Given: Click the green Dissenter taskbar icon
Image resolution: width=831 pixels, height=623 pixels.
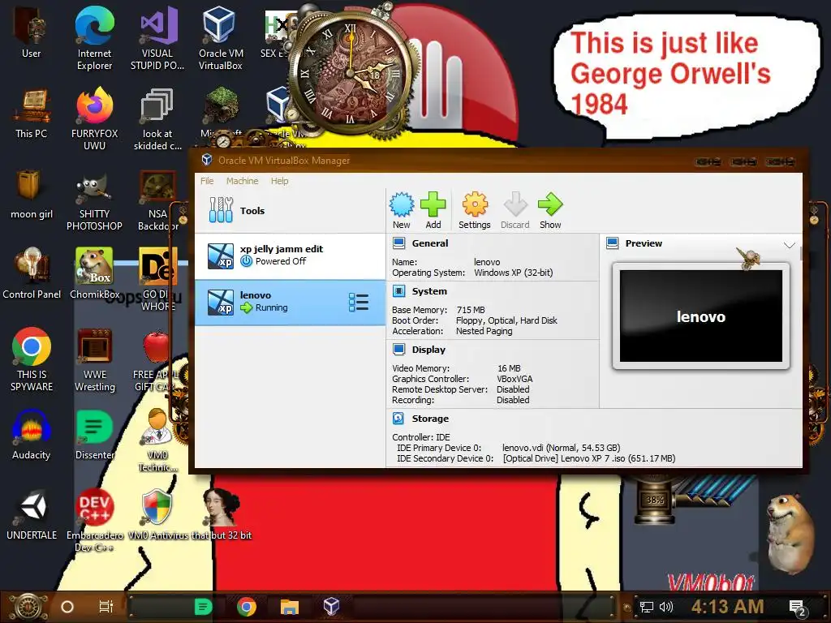Looking at the screenshot, I should [203, 607].
